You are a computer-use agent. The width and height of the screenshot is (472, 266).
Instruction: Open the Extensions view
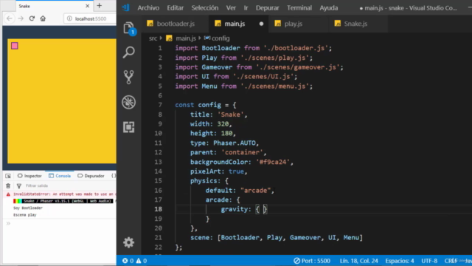129,127
